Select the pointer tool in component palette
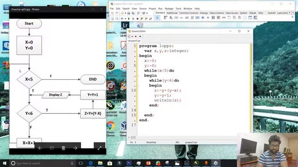 pyautogui.click(x=157, y=18)
